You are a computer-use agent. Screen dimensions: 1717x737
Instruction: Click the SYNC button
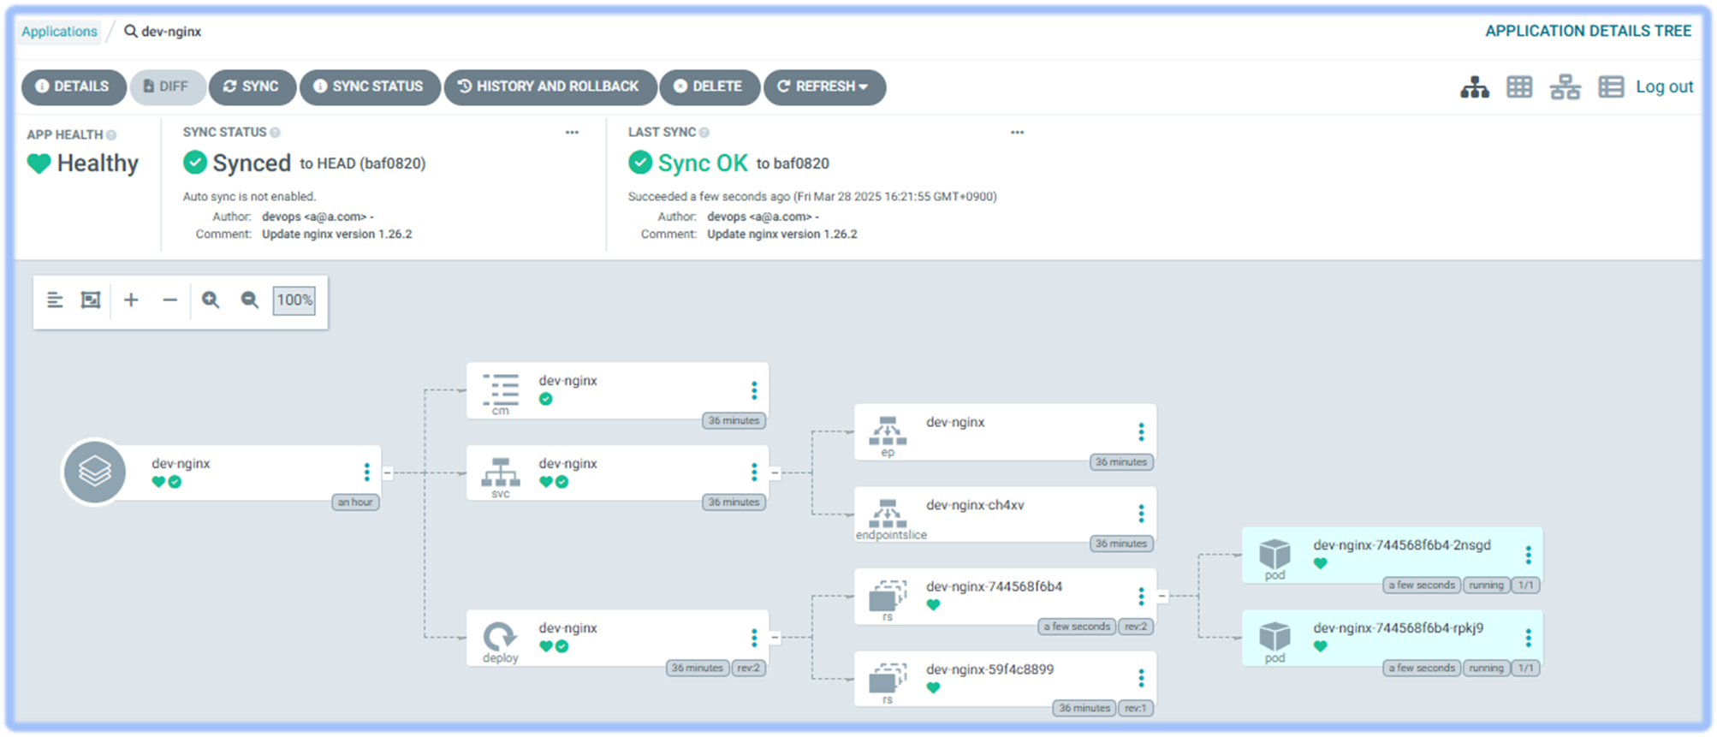click(x=253, y=87)
